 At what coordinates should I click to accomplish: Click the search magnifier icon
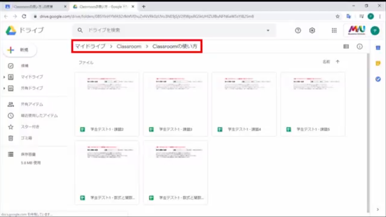pos(80,30)
